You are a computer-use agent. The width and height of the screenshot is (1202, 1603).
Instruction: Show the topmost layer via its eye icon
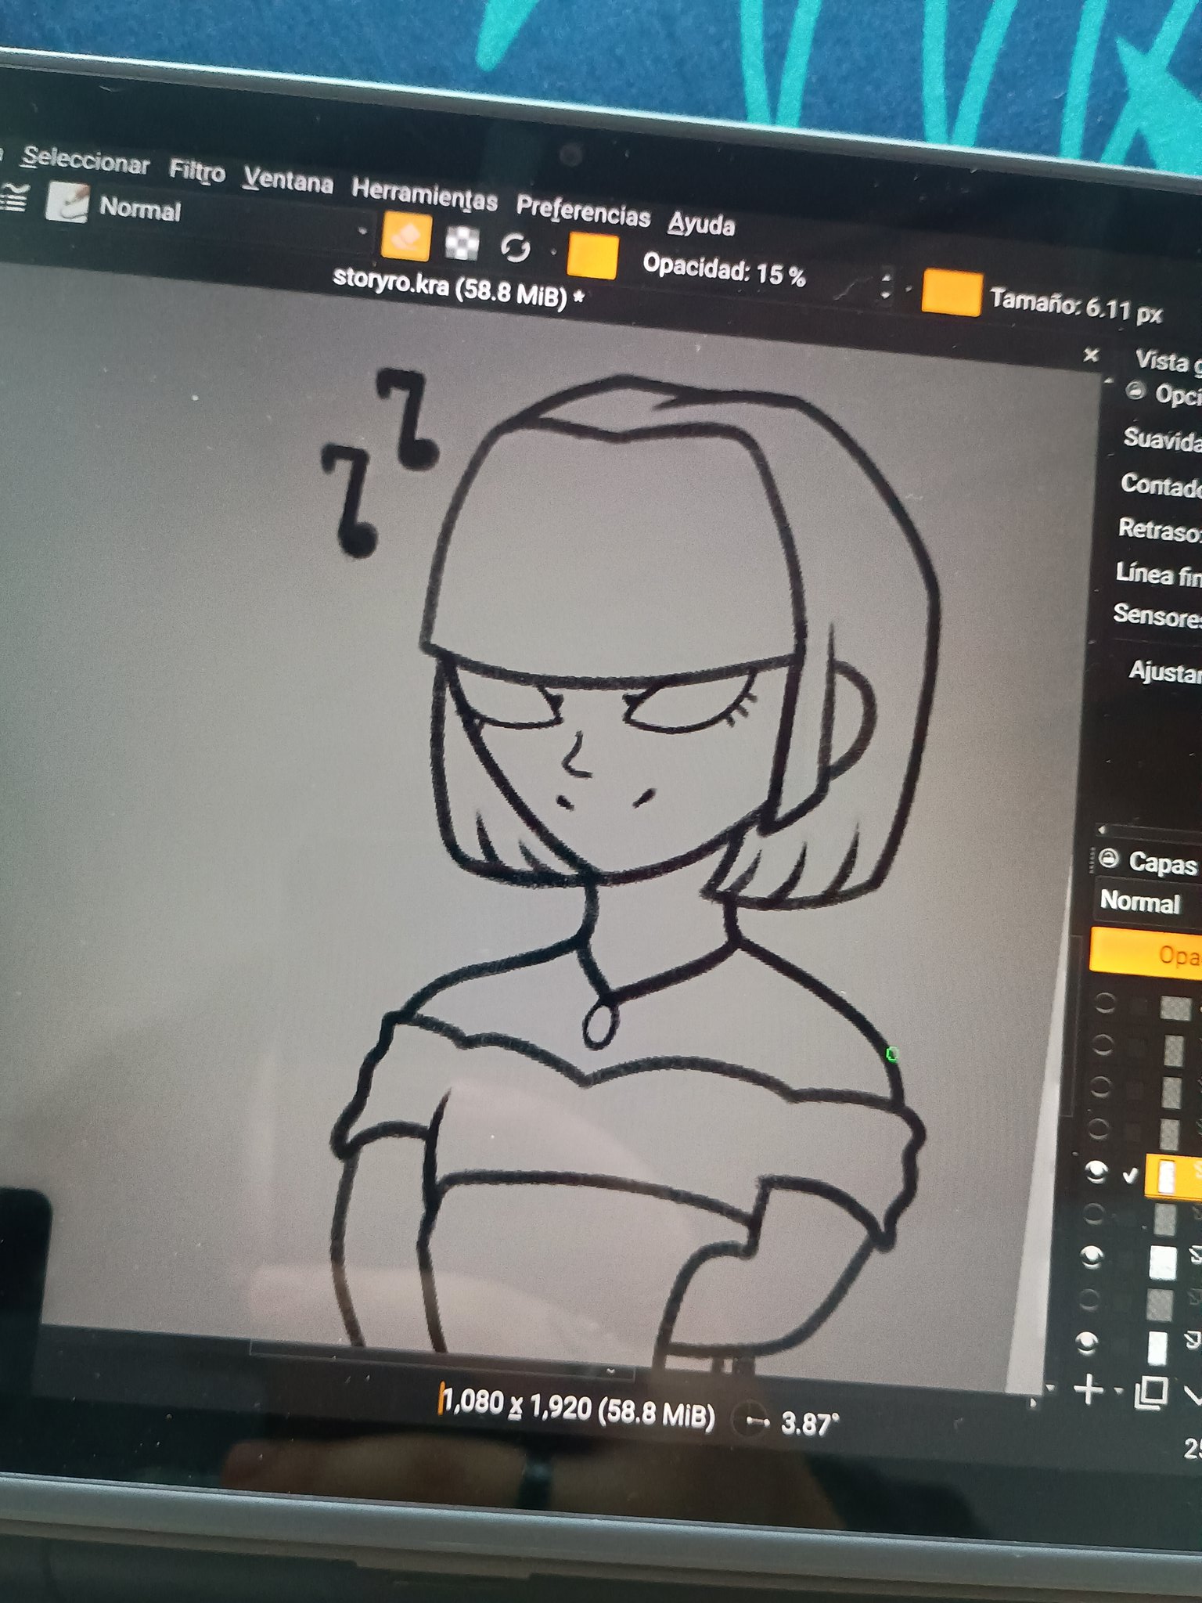tap(1103, 1003)
